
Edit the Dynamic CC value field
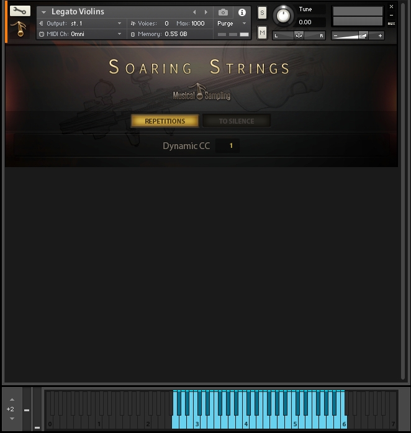(227, 145)
